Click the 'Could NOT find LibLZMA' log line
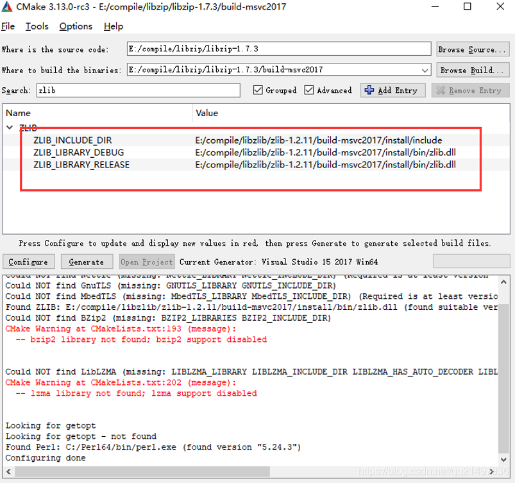This screenshot has width=515, height=483. 251,371
